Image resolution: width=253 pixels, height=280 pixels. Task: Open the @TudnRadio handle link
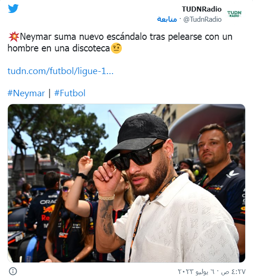tap(202, 19)
